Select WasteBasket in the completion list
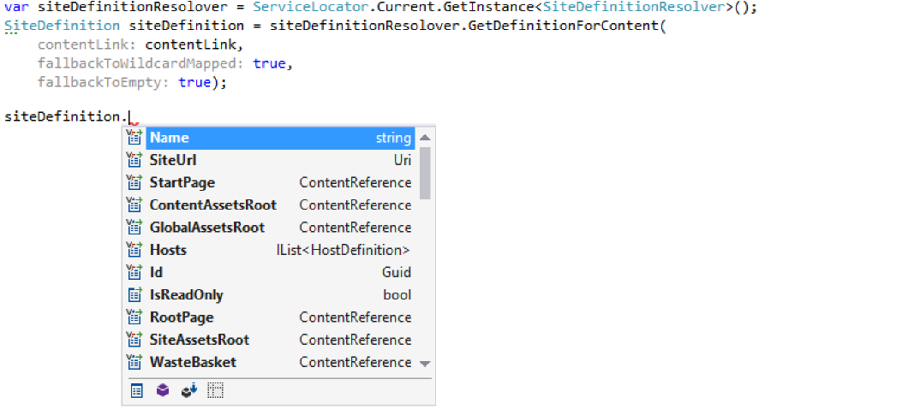Screen dimensions: 908x409 click(x=193, y=362)
